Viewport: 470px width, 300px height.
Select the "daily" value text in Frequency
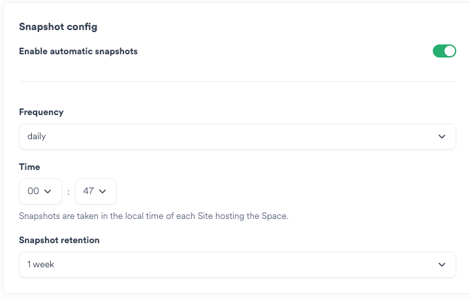pyautogui.click(x=37, y=137)
